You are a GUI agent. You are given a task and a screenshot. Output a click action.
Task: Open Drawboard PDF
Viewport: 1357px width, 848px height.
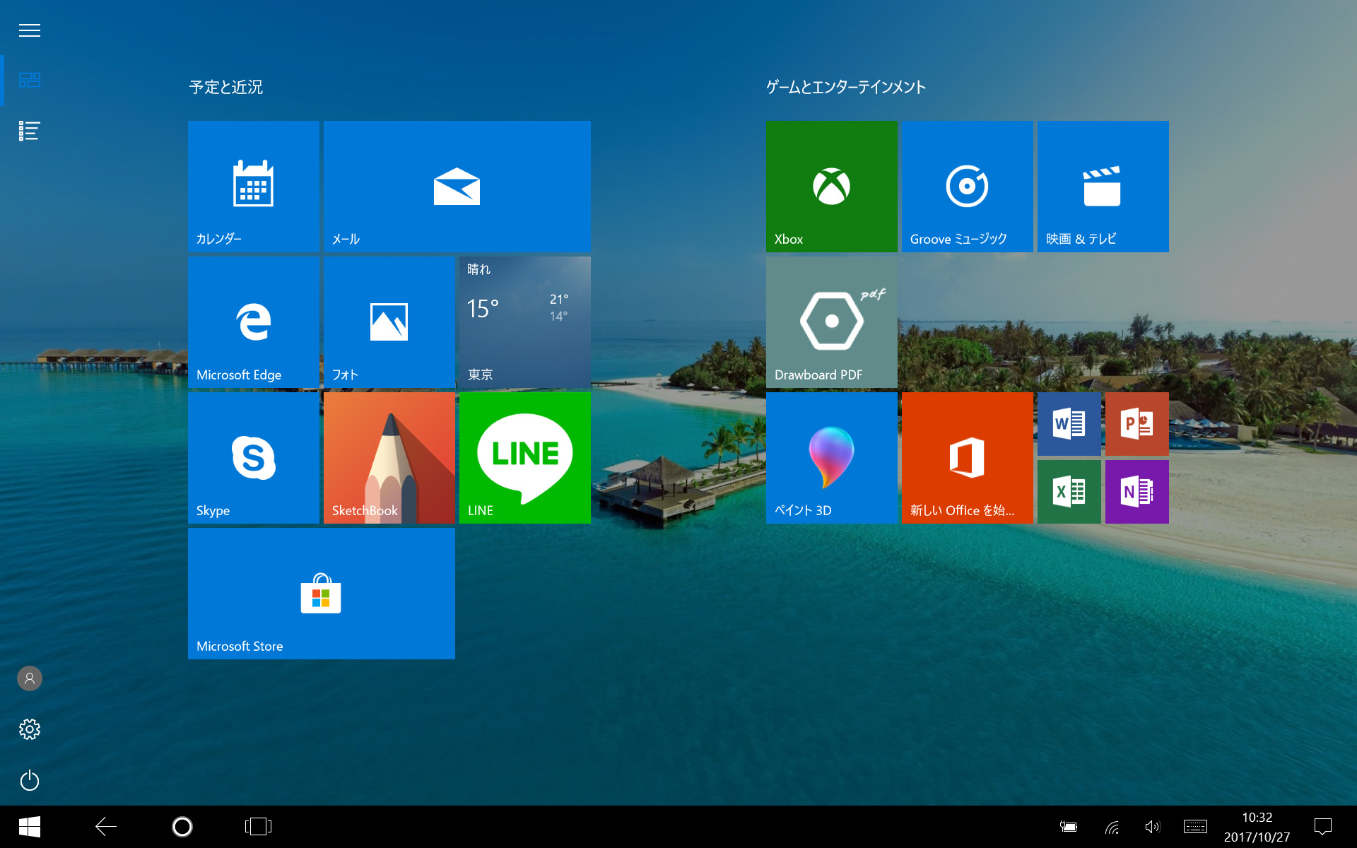(831, 322)
